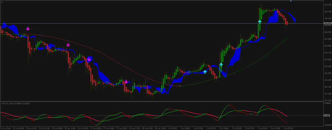The image size is (332, 130).
Task: Click the small white triangle in chart's top-left corner
Action: click(2, 2)
